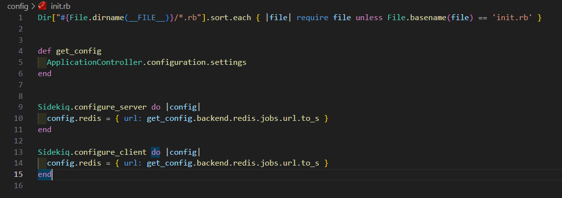Viewport: 562px width, 198px height.
Task: Click ApplicationController on line 5
Action: click(x=95, y=62)
